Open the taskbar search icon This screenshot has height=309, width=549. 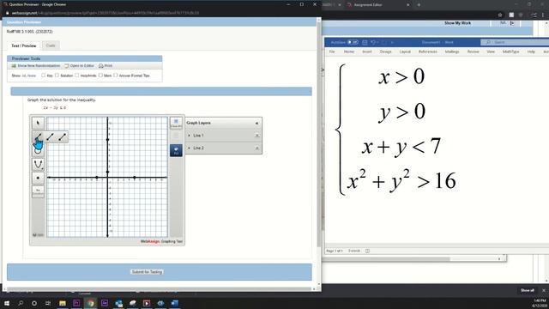(21, 303)
